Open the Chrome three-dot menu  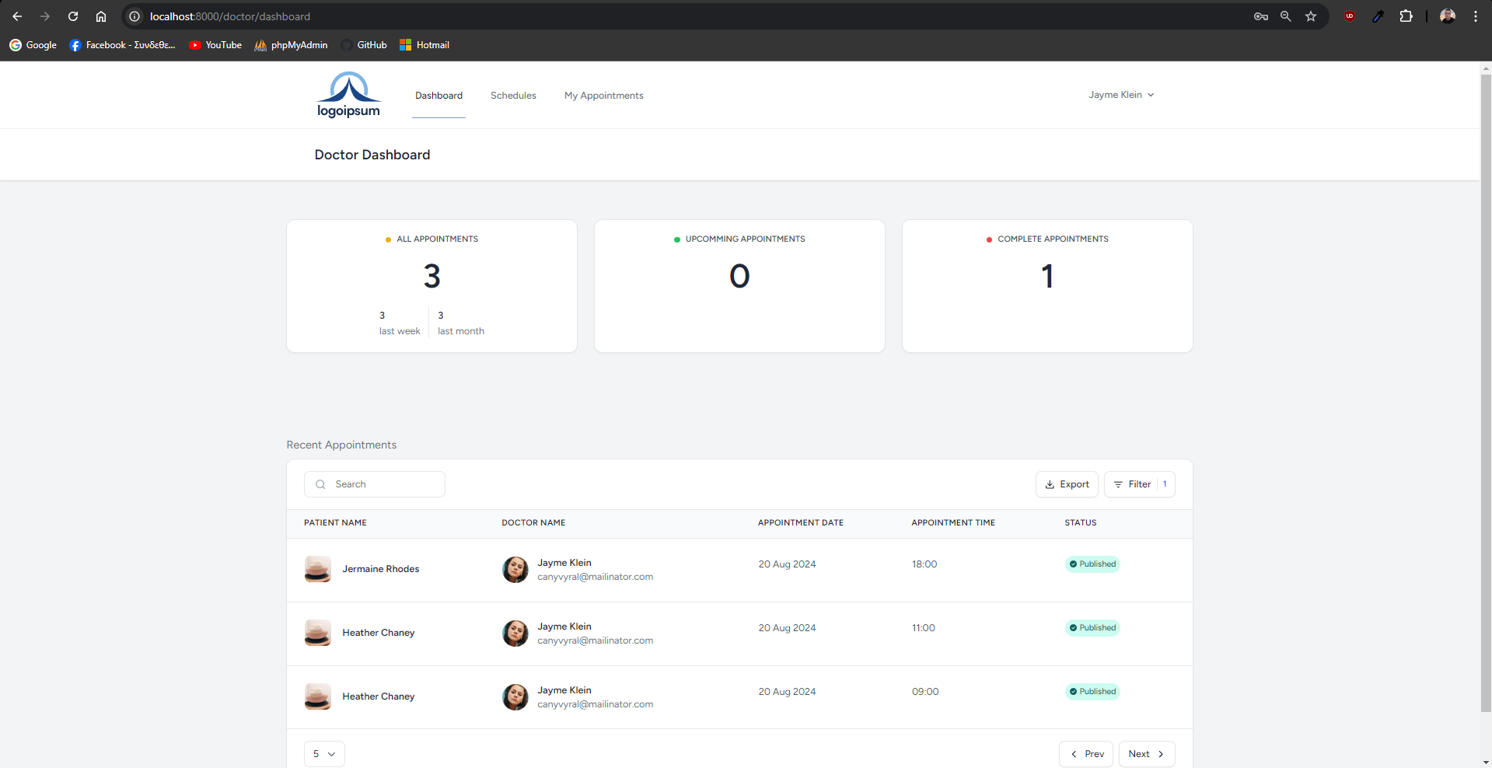tap(1475, 16)
